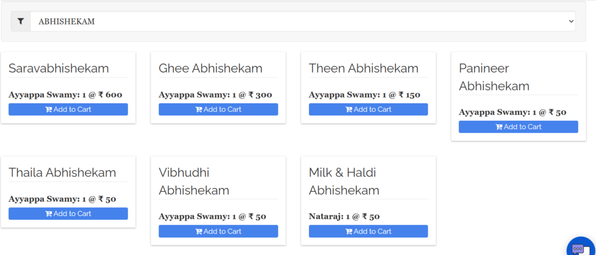Click cart icon on Theen Abhishekam button
This screenshot has height=255, width=596.
pyautogui.click(x=349, y=110)
